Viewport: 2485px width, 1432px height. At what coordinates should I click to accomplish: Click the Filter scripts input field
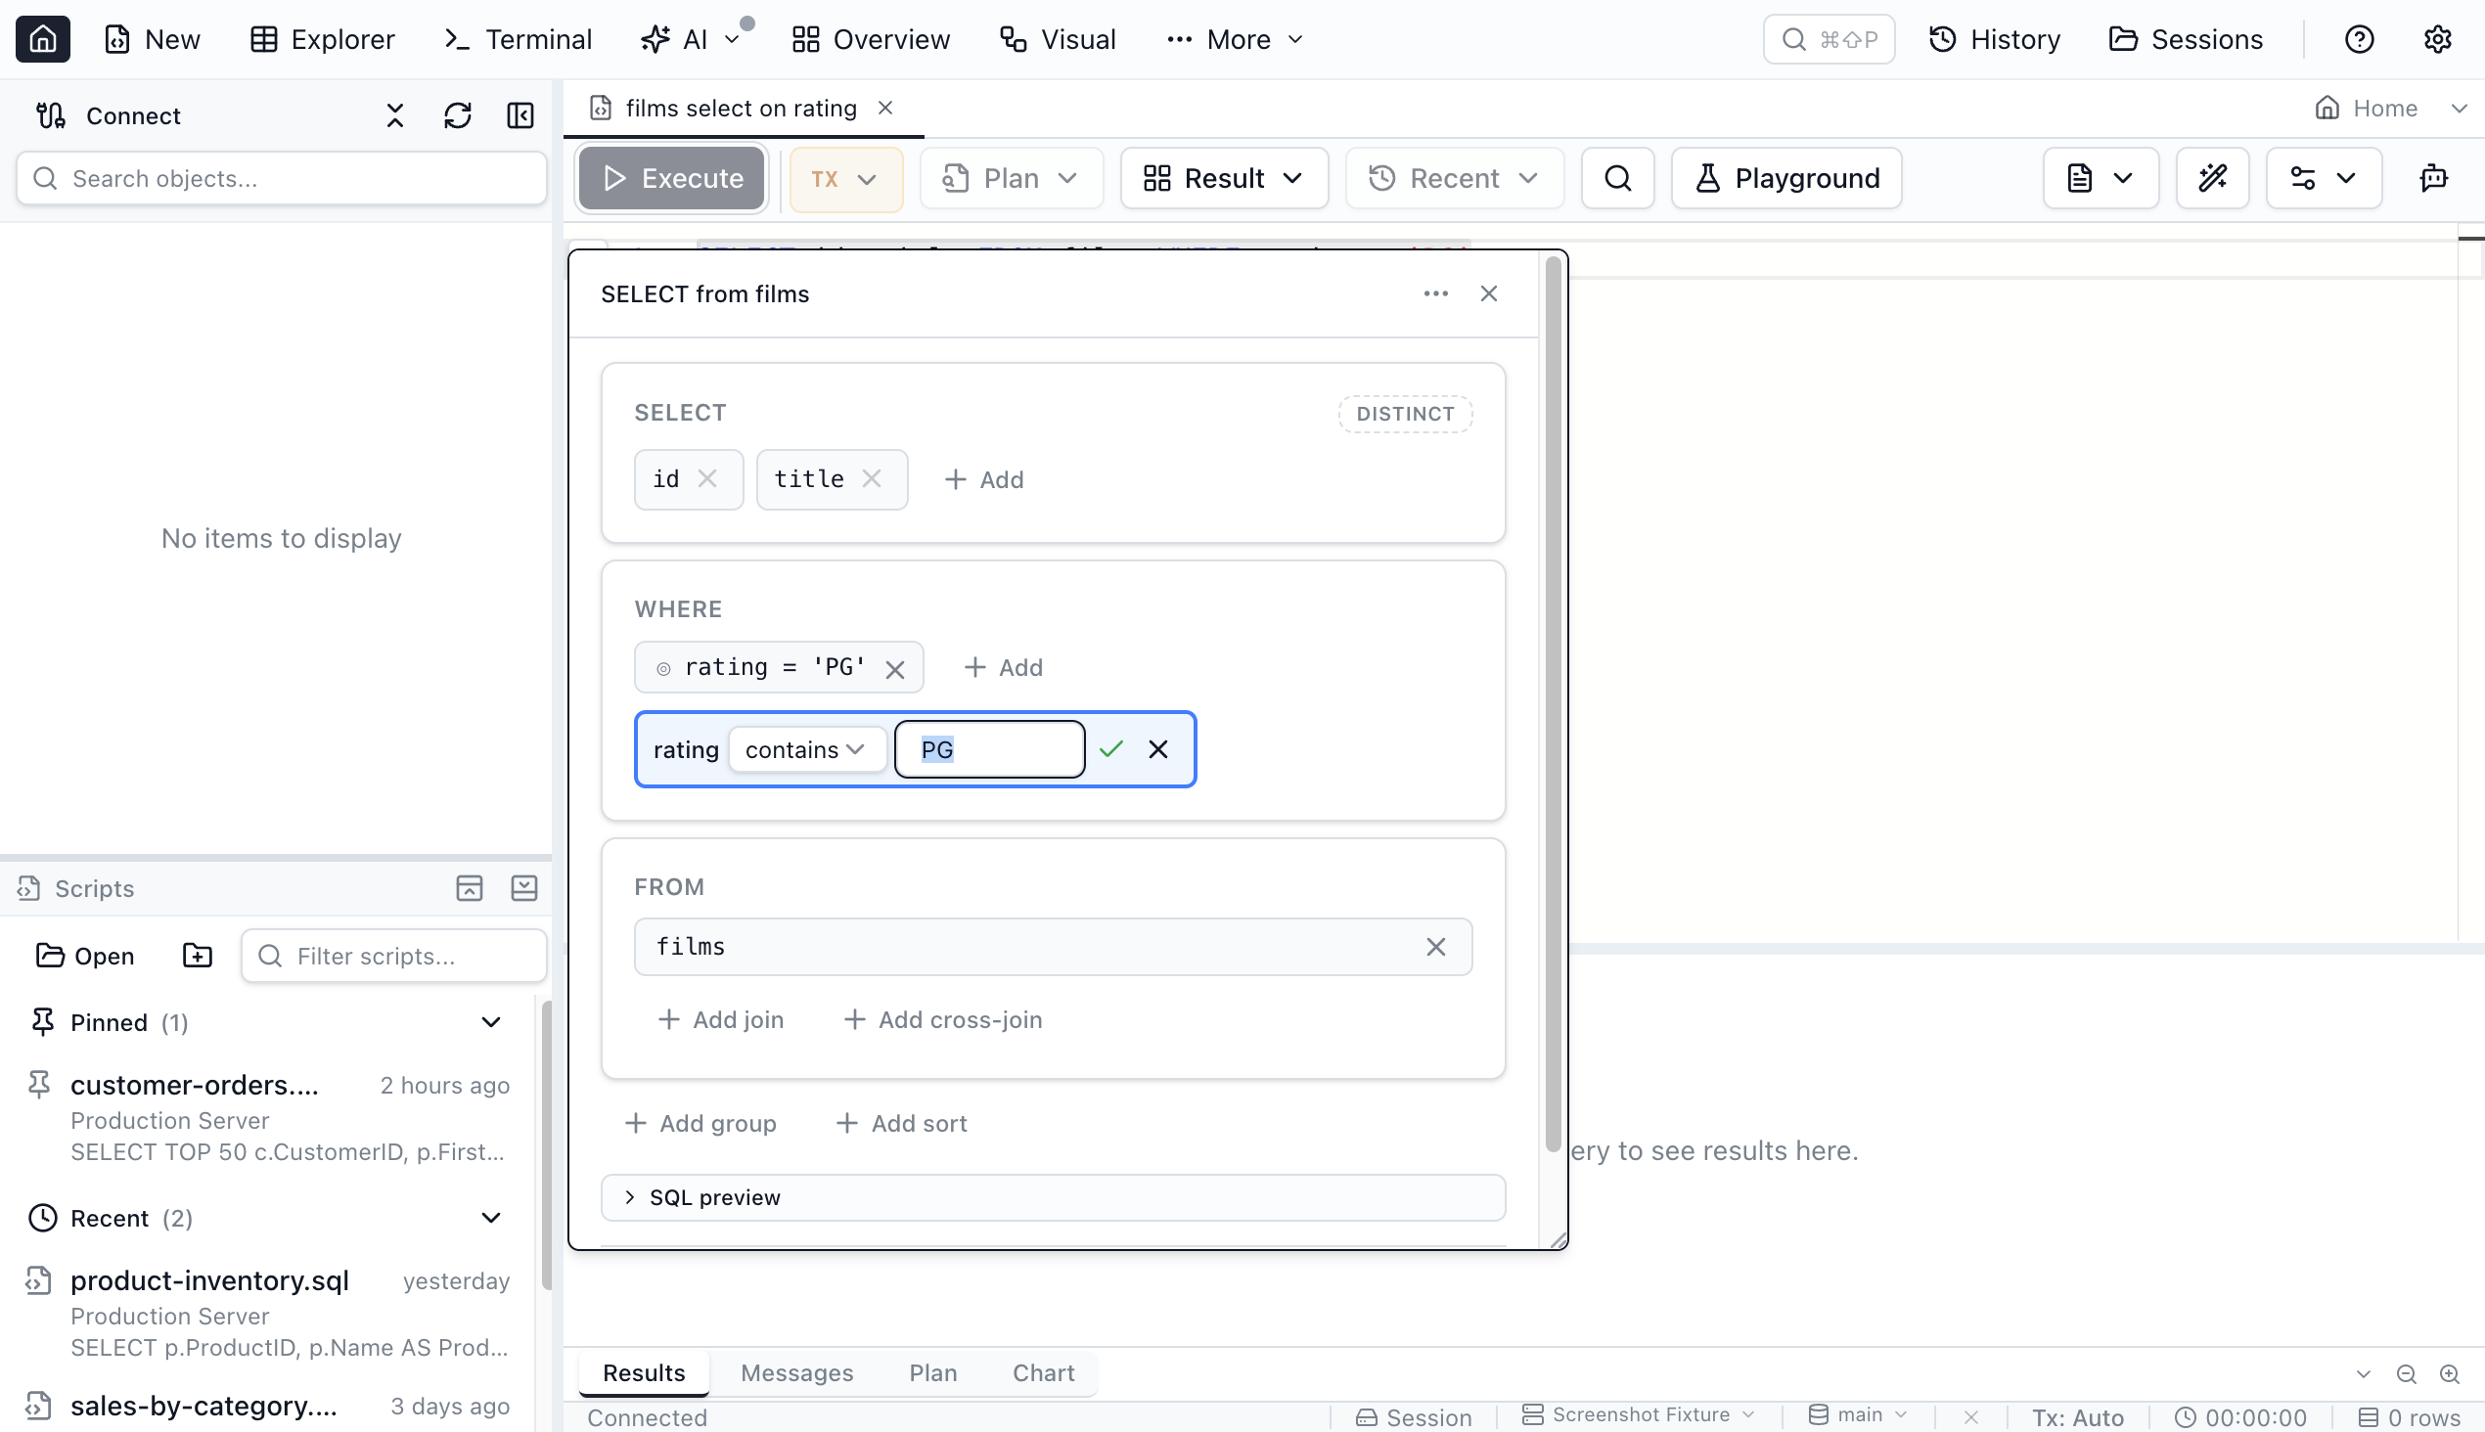pyautogui.click(x=393, y=956)
